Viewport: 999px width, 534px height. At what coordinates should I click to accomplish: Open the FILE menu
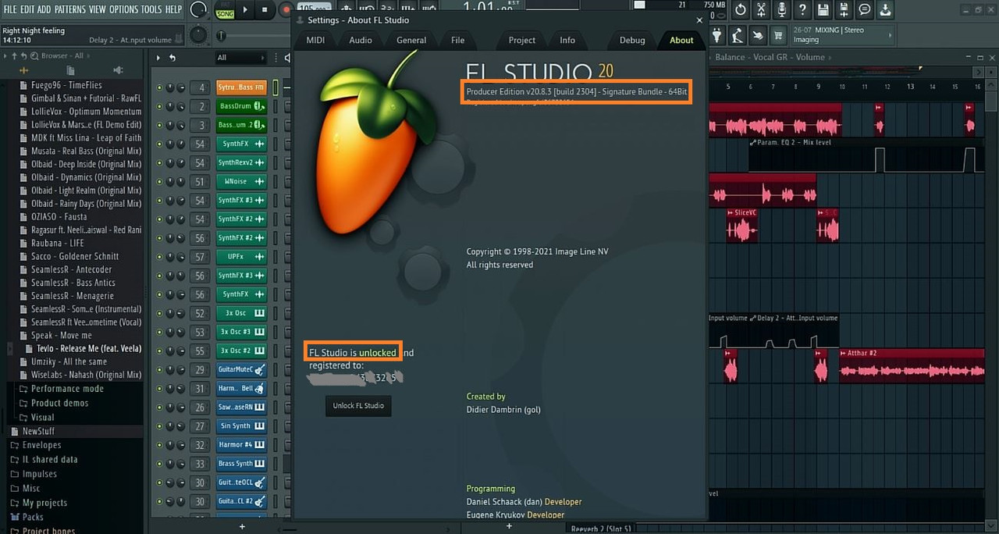tap(10, 9)
